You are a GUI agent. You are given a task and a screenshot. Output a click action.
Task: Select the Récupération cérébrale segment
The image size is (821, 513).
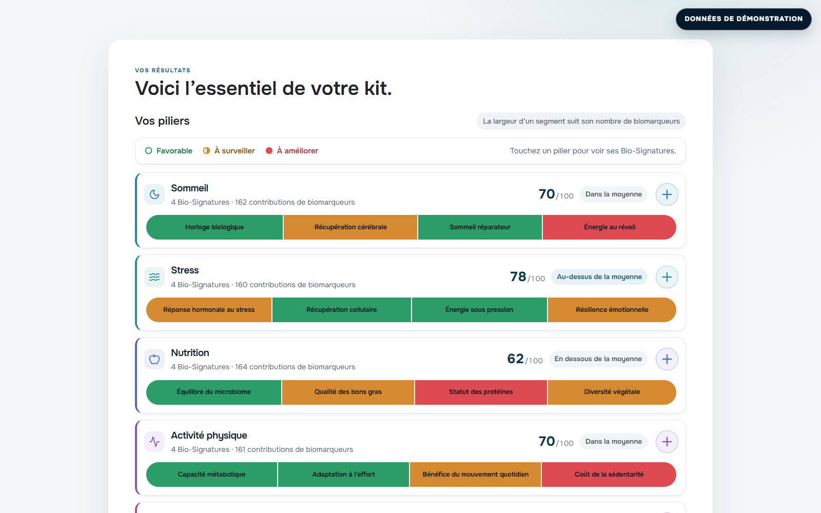coord(350,227)
